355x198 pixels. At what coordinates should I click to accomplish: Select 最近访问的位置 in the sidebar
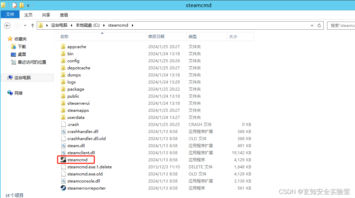pyautogui.click(x=32, y=62)
